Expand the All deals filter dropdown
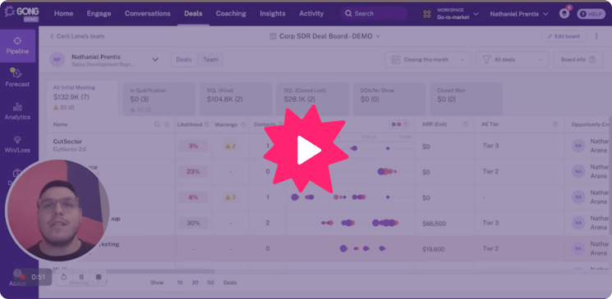Screen dimensions: 612x299 [512, 60]
